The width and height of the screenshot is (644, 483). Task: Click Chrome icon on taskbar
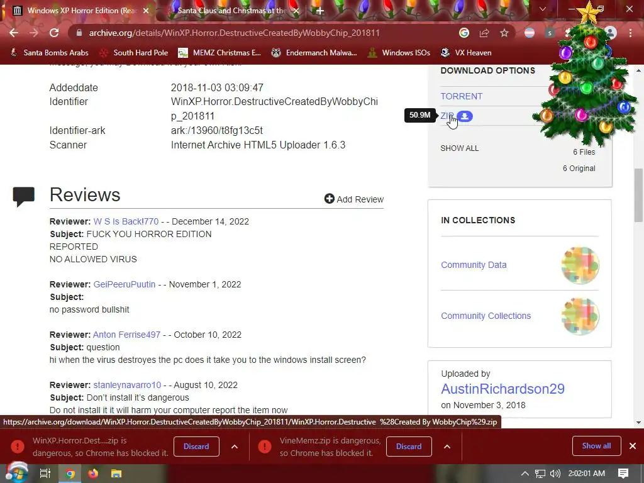click(x=70, y=474)
